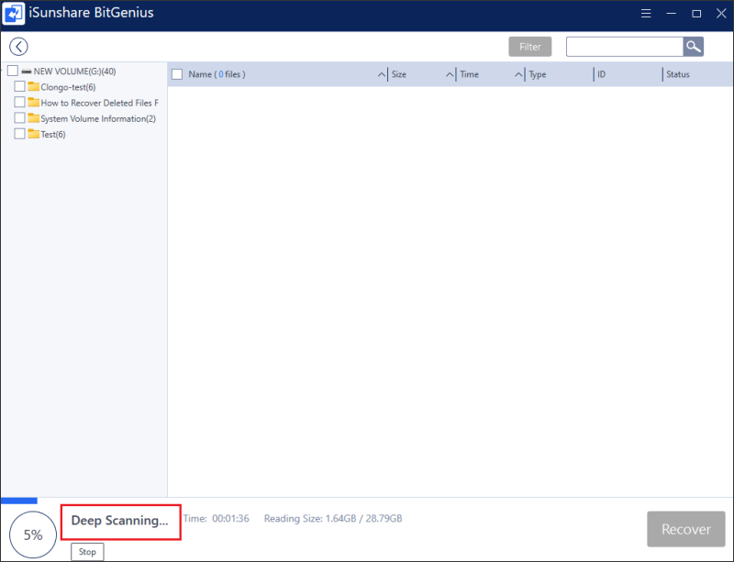Toggle the Size column sort arrow
Screen dimensions: 734x562
click(450, 74)
